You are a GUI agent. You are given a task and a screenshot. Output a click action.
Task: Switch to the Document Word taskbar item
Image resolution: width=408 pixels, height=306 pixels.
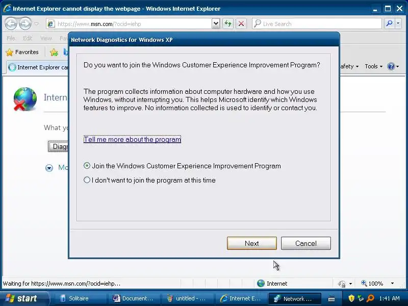[134, 298]
